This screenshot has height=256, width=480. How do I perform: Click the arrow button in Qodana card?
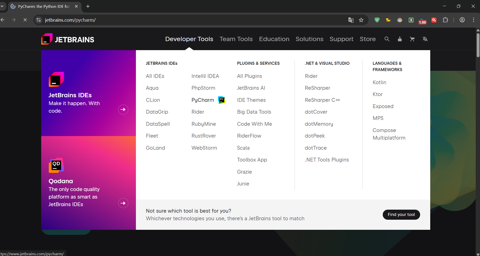[123, 203]
